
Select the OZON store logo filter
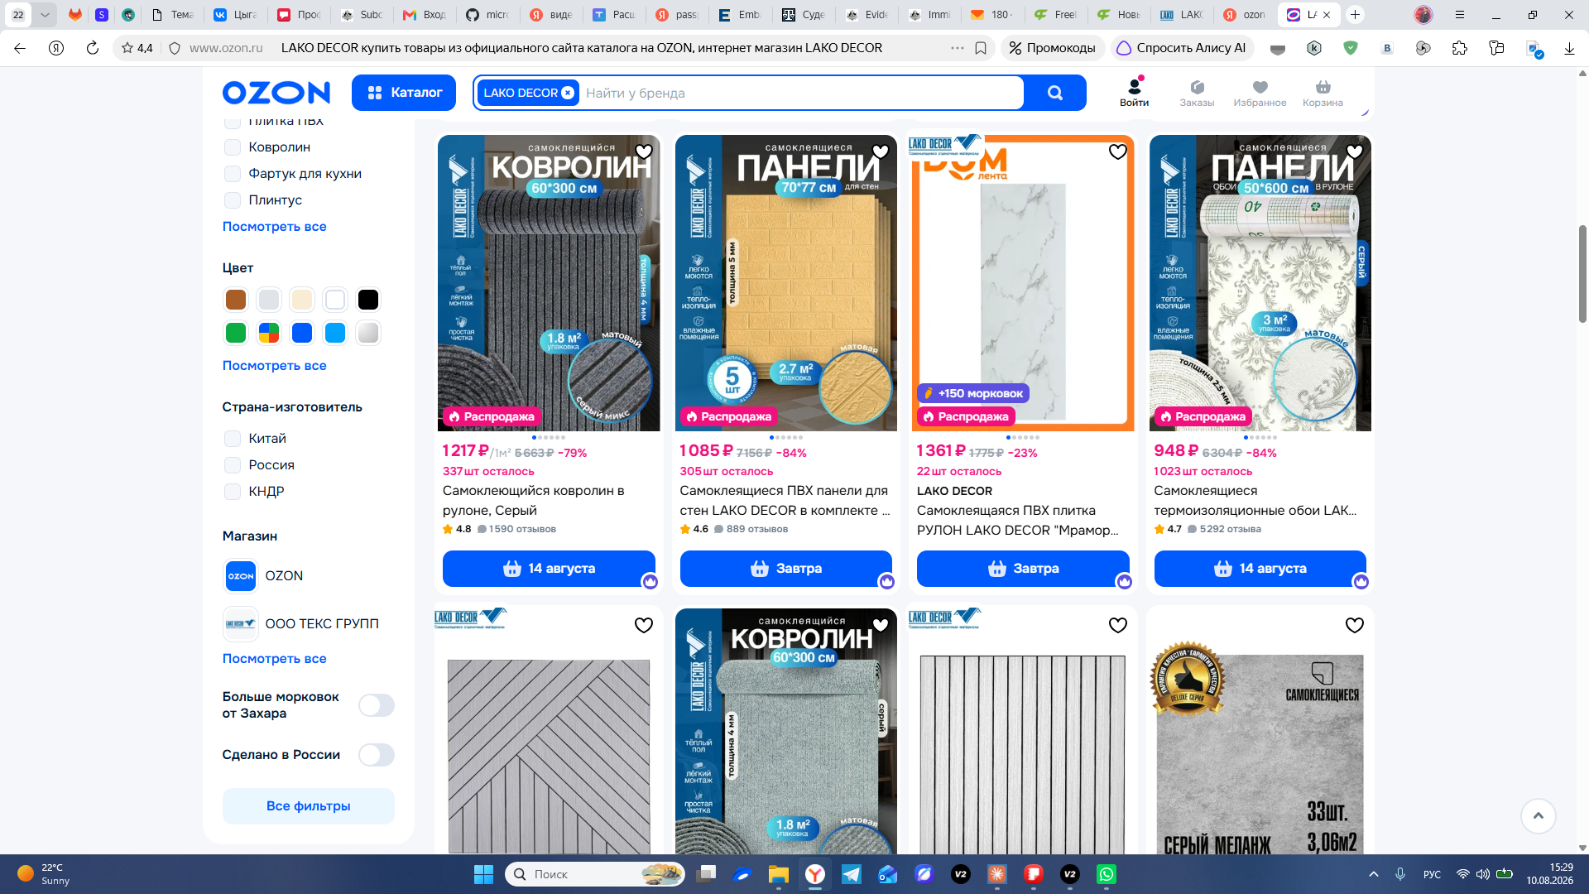coord(241,576)
